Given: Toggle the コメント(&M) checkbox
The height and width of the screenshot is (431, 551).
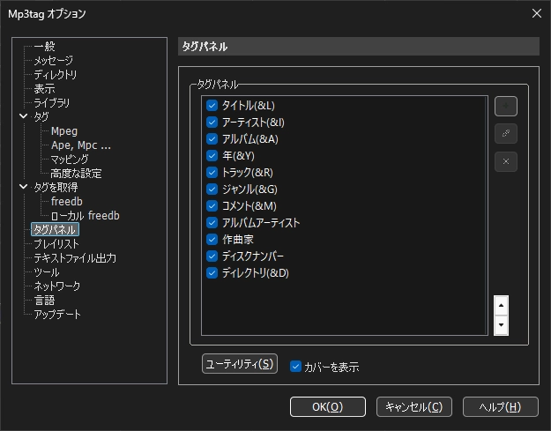Looking at the screenshot, I should point(212,206).
